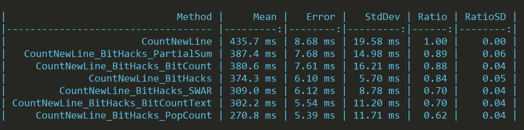Click the 270.8 ms mean value
The width and height of the screenshot is (524, 130).
pyautogui.click(x=253, y=116)
